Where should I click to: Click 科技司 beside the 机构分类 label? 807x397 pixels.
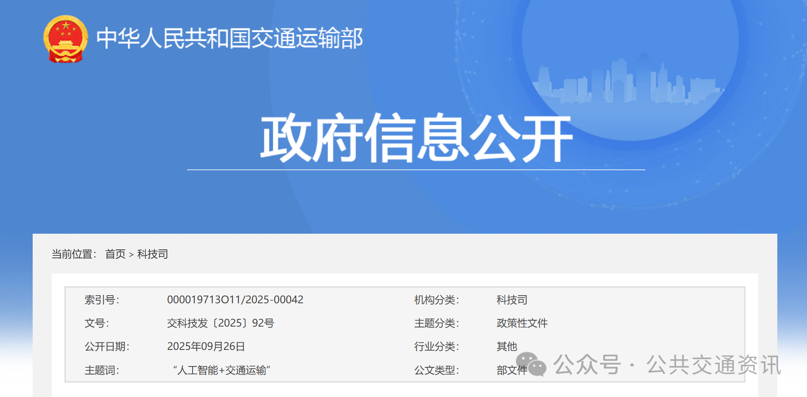pyautogui.click(x=512, y=300)
